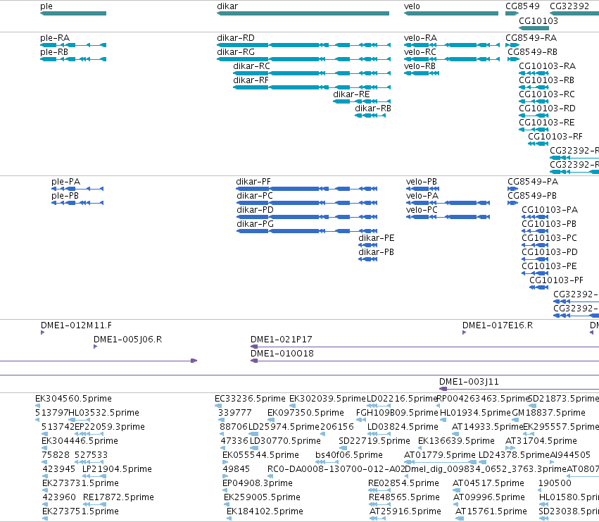Select BAC clone DME1-010O18
The image size is (599, 522).
pos(424,361)
